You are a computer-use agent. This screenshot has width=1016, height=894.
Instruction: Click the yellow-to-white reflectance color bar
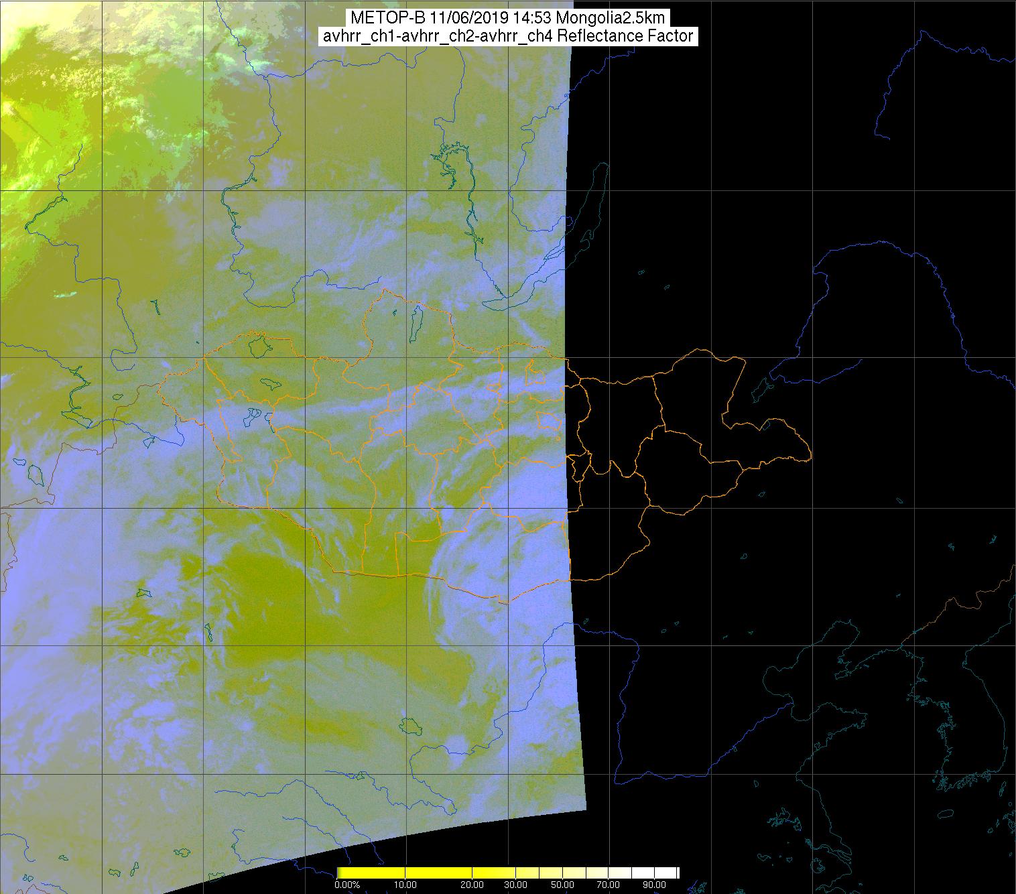coord(508,873)
